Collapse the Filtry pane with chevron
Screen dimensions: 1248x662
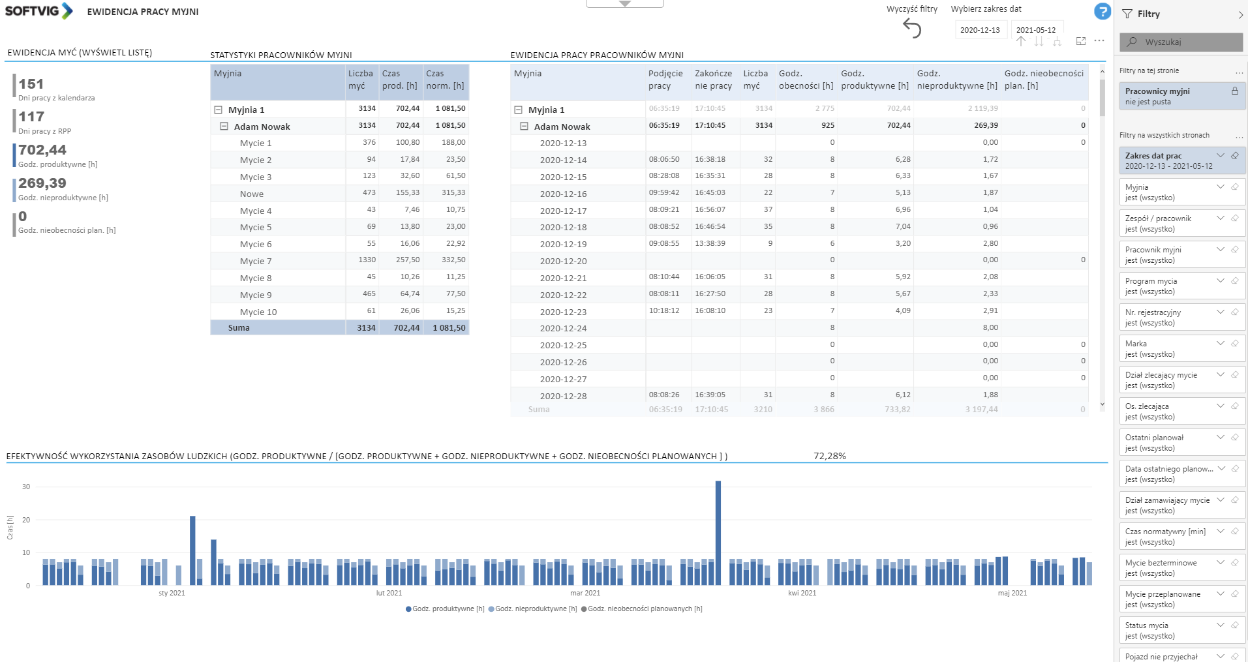[x=1240, y=14]
